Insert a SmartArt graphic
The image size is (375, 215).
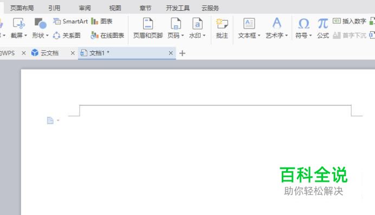coord(70,22)
